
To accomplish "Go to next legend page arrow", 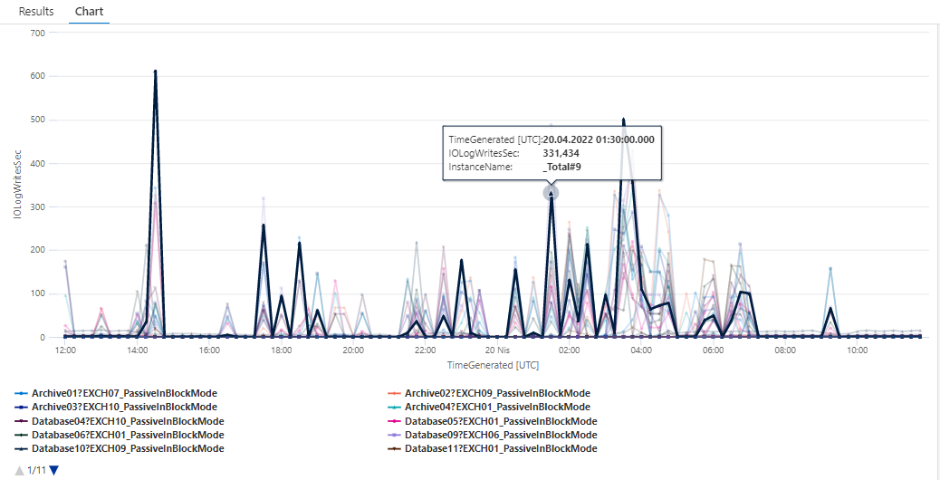I will pos(54,470).
